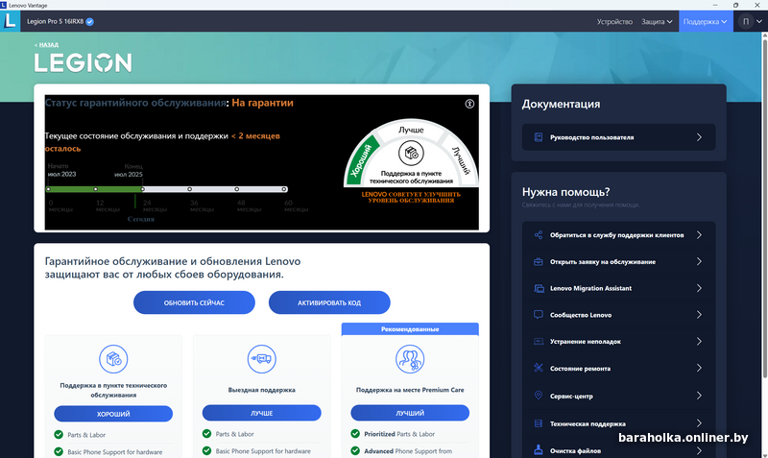Viewport: 768px width, 458px height.
Task: Open the user profile avatar icon
Action: pyautogui.click(x=746, y=21)
